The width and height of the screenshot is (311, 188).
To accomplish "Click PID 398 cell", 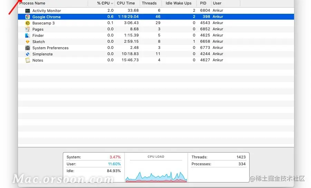I will 206,17.
